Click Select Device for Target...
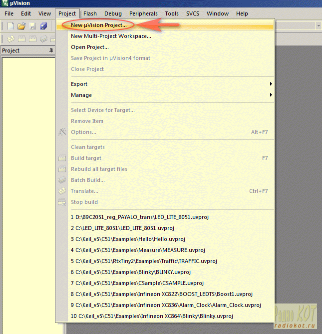322x334 pixels. pos(165,110)
